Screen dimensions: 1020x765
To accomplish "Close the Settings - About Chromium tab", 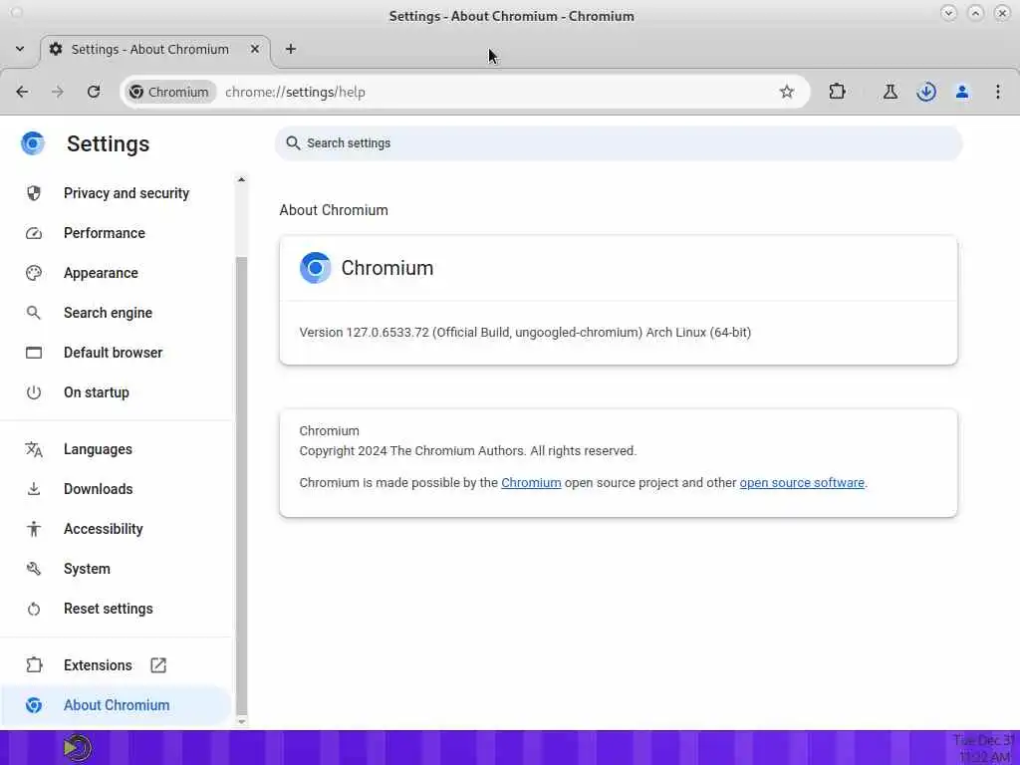I will coord(255,49).
